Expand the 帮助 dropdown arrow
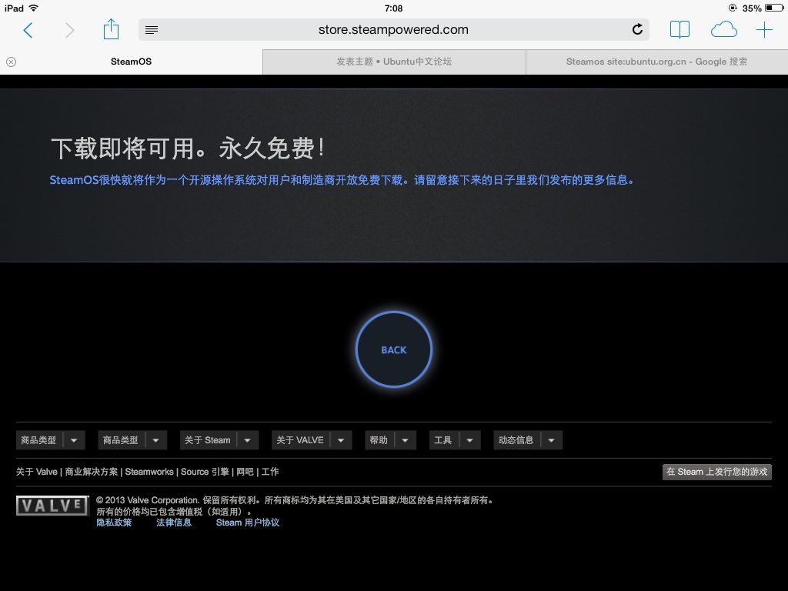This screenshot has height=591, width=788. click(x=405, y=440)
